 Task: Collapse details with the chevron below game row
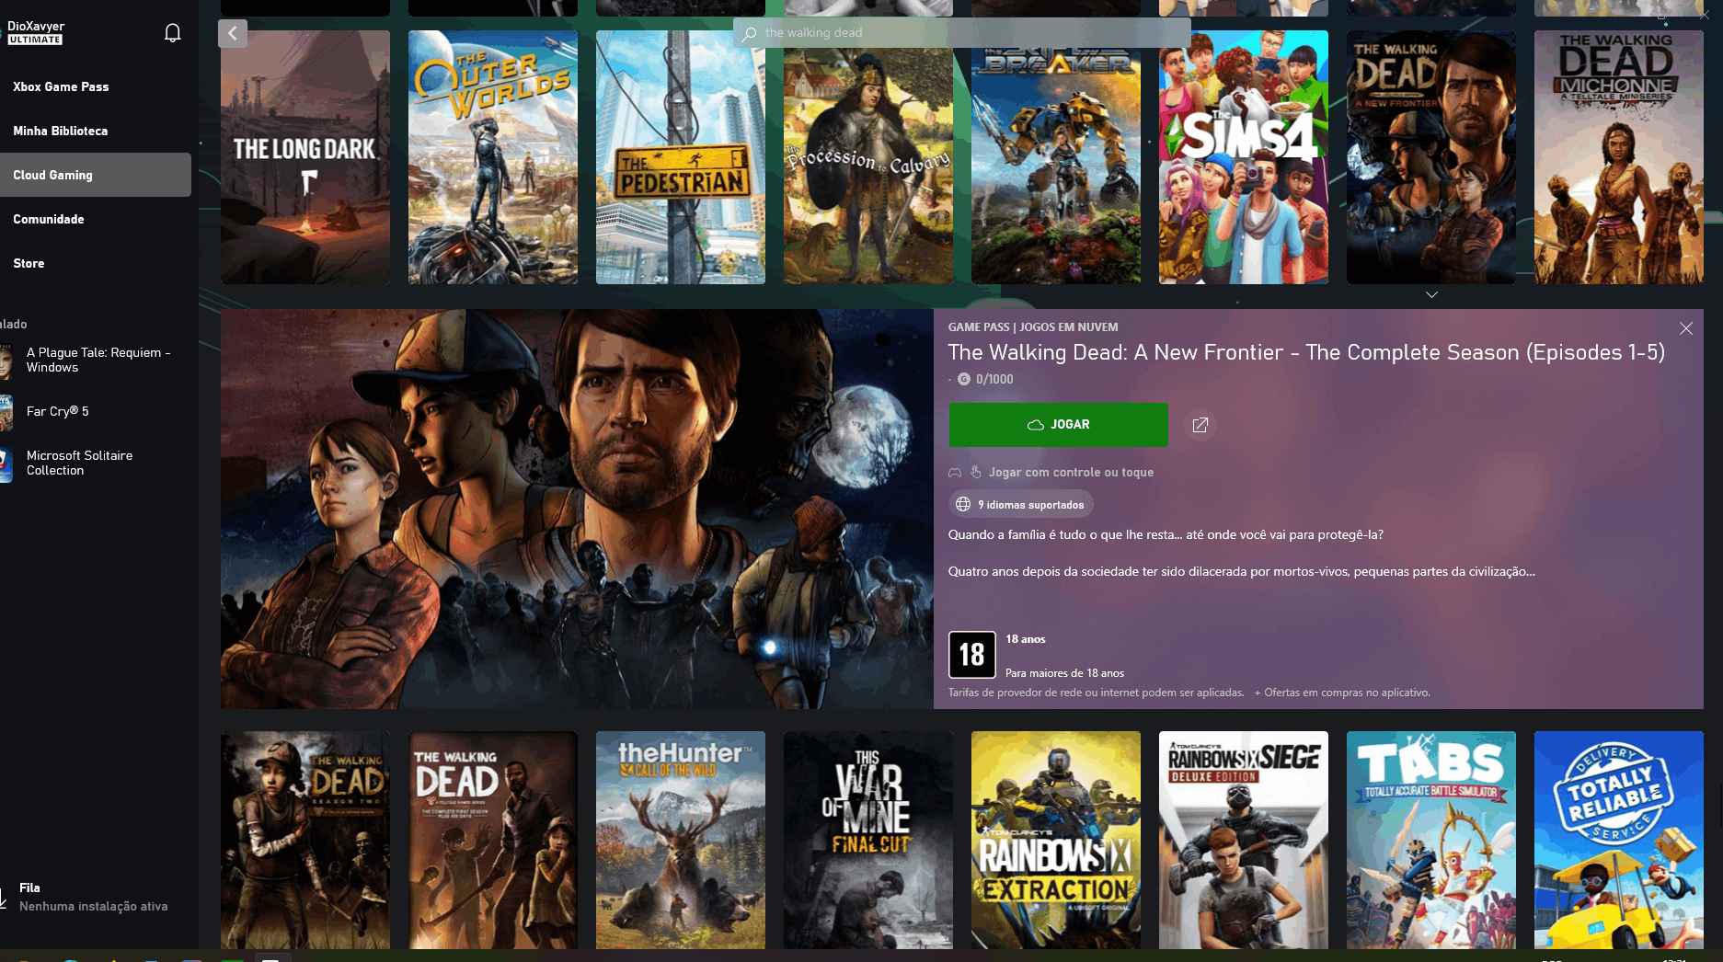1431,294
